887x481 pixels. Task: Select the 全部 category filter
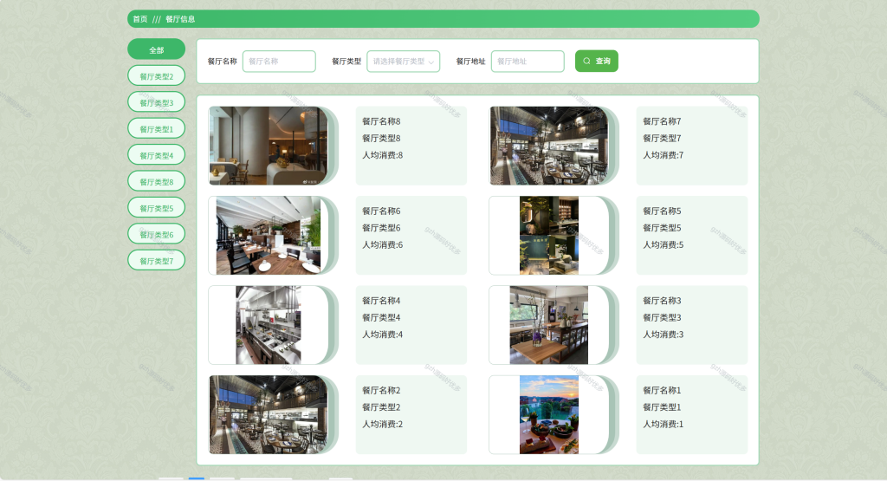[x=156, y=49]
